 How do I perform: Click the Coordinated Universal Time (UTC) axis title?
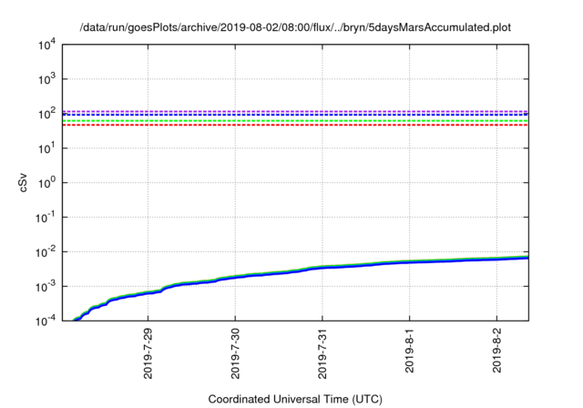(295, 399)
